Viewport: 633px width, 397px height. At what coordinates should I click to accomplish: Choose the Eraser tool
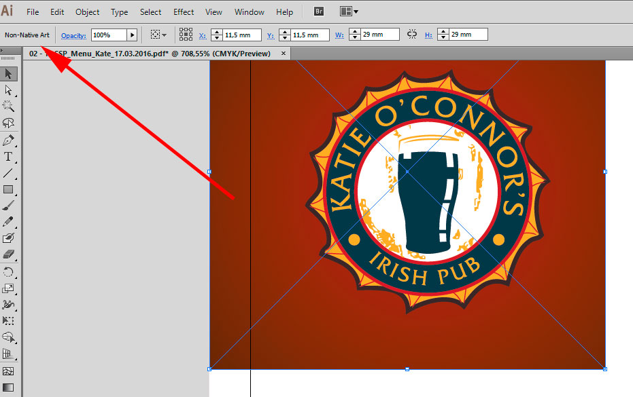click(x=8, y=254)
